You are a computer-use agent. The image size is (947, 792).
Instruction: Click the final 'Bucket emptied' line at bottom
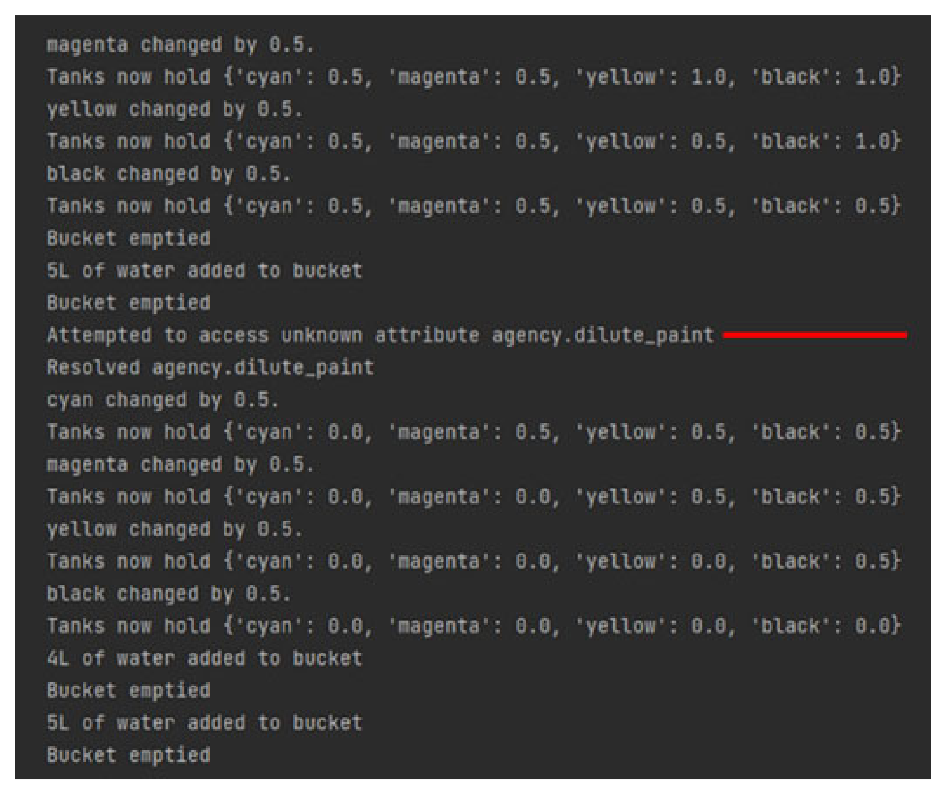point(129,756)
